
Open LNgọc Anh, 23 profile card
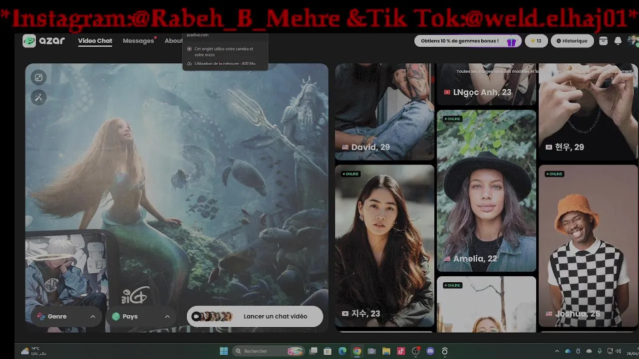(x=486, y=84)
